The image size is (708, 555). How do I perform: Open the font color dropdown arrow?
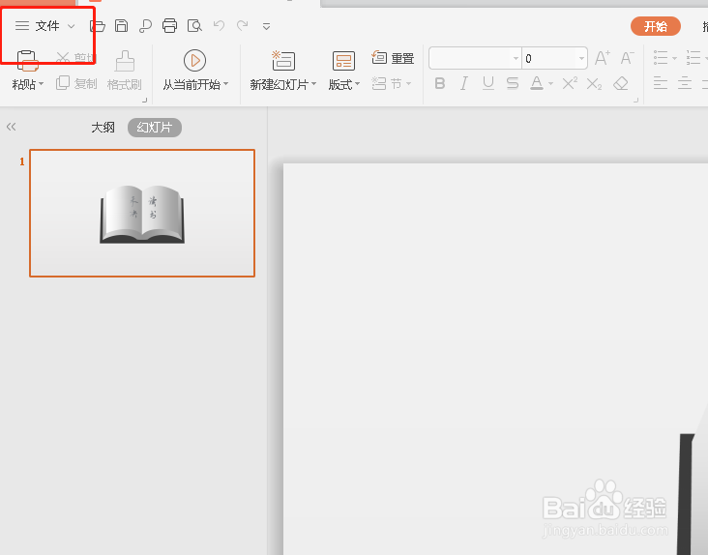(x=550, y=84)
